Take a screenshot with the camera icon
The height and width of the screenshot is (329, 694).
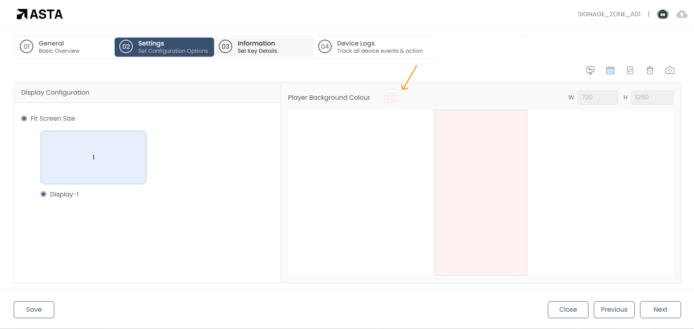coord(670,70)
